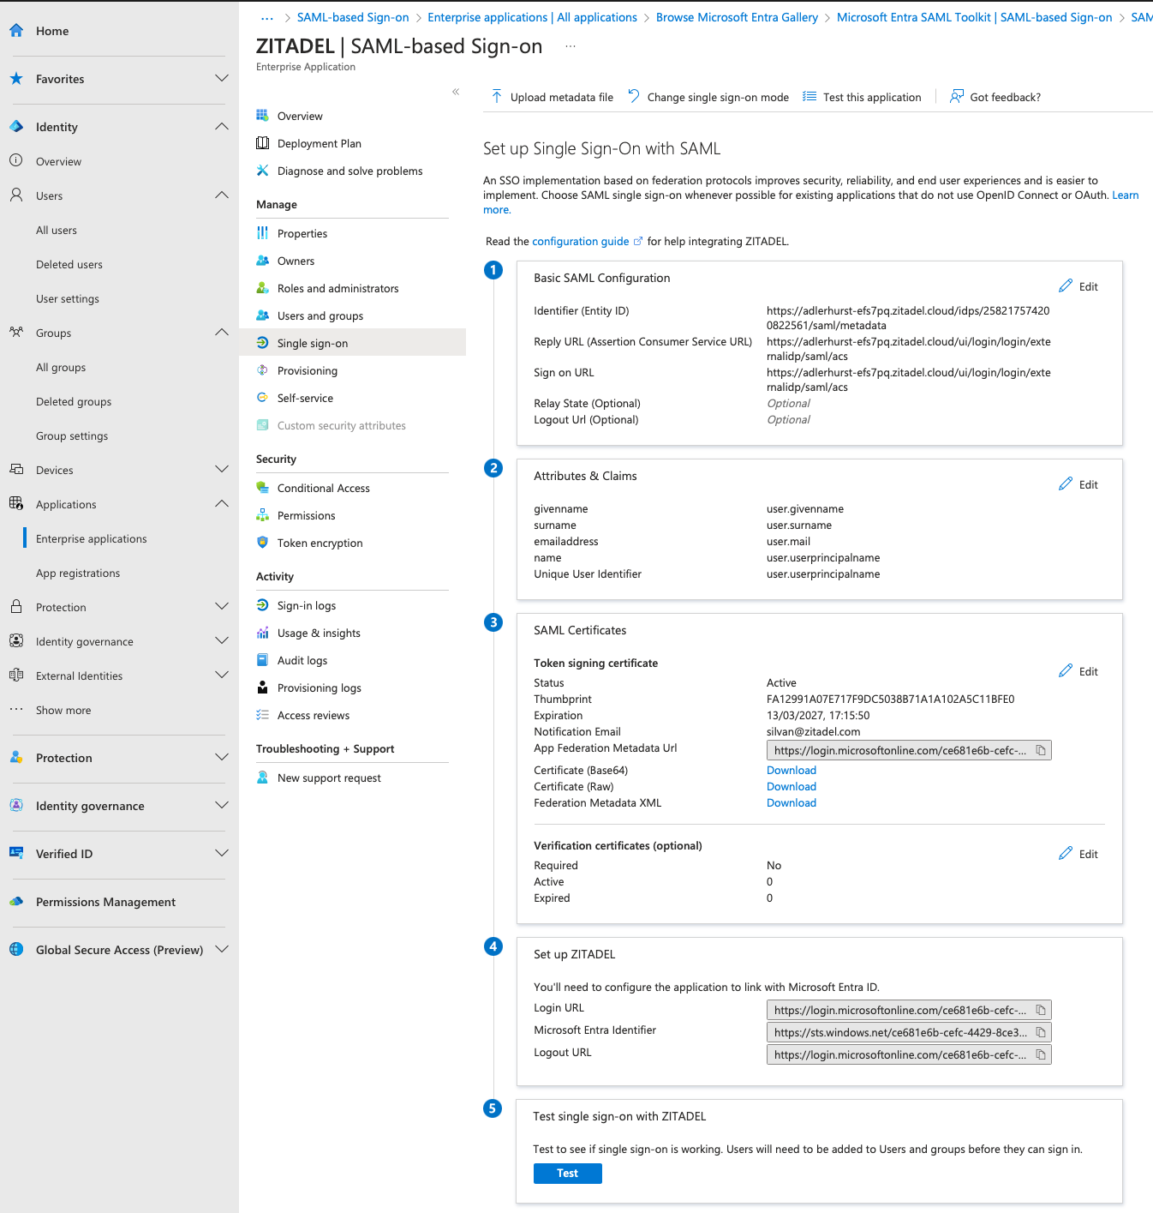The image size is (1153, 1213).
Task: Click the Edit pencil for Basic SAML Configuration
Action: click(x=1066, y=285)
